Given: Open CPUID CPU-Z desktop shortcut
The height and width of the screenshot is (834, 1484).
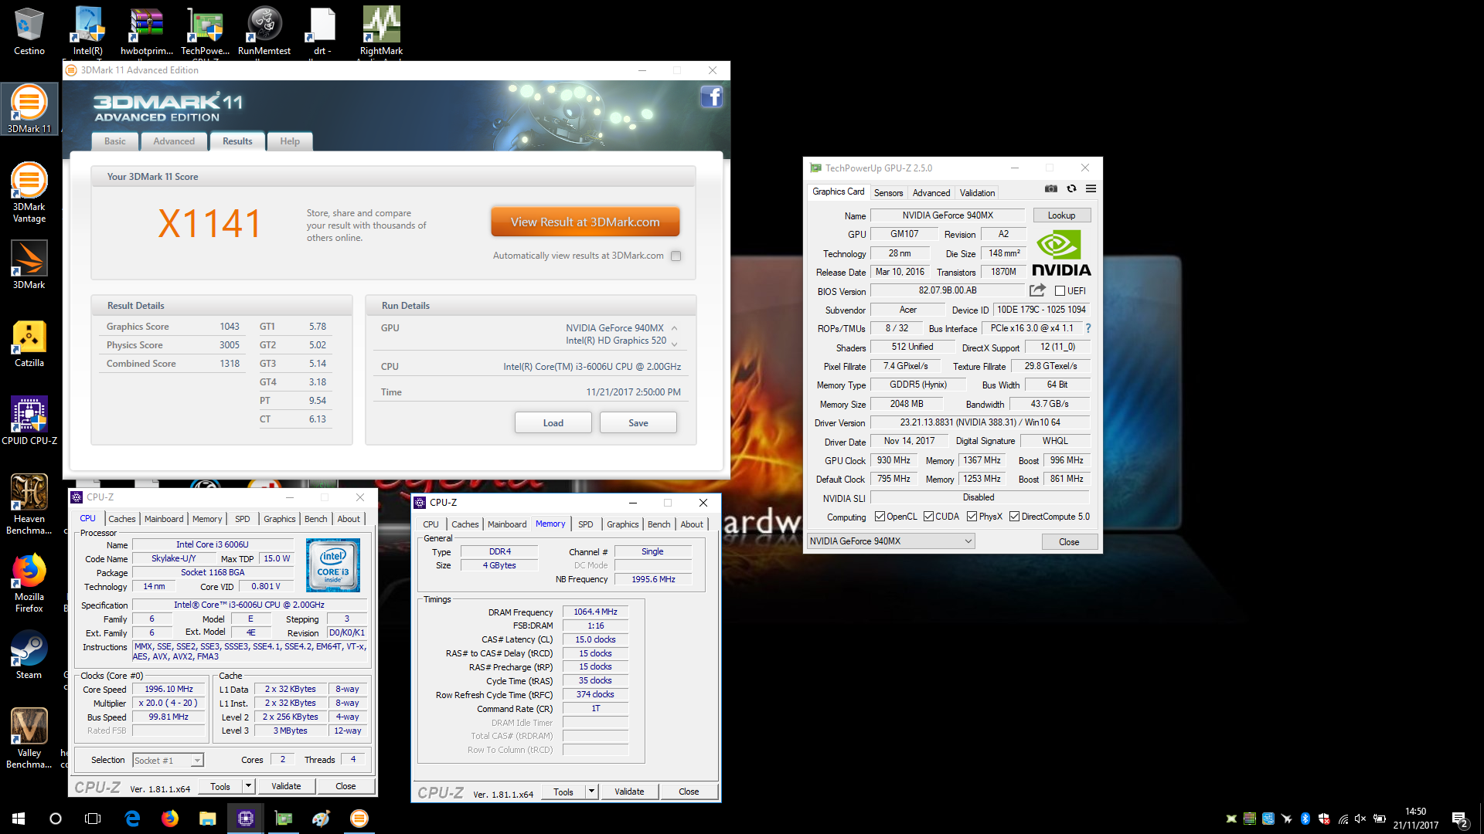Looking at the screenshot, I should tap(29, 421).
